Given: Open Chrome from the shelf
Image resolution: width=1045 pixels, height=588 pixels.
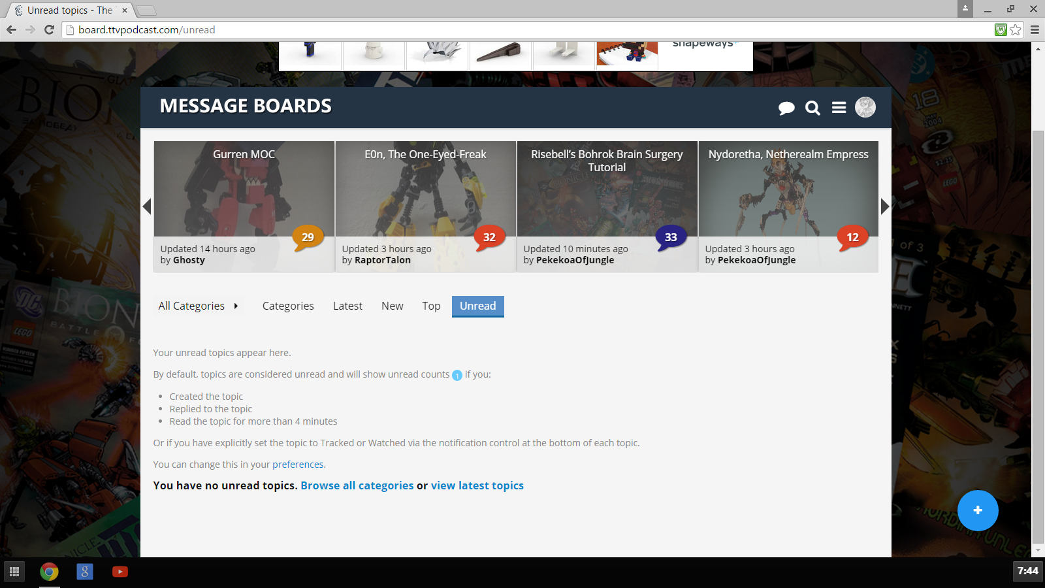Looking at the screenshot, I should (x=49, y=572).
